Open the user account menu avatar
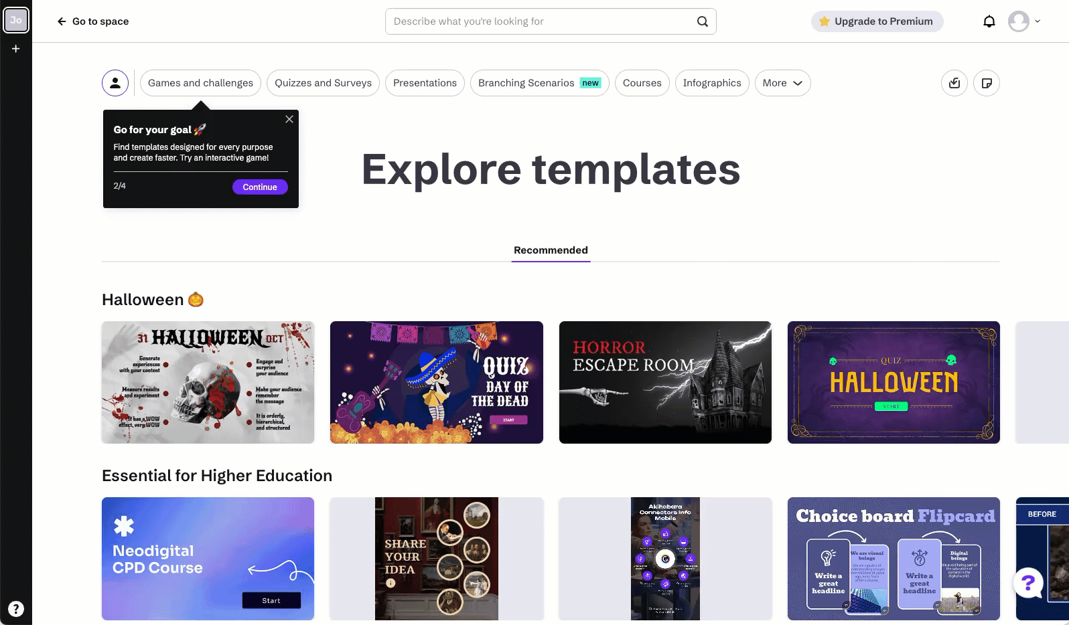1069x625 pixels. 1019,21
